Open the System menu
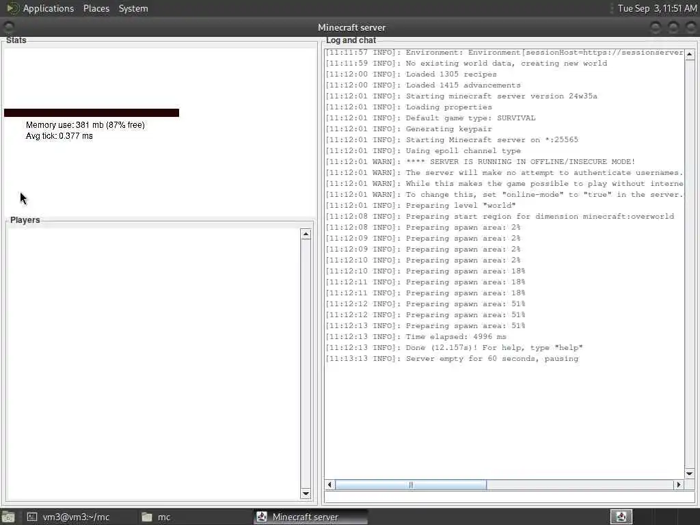Viewport: 700px width, 525px height. pyautogui.click(x=133, y=8)
